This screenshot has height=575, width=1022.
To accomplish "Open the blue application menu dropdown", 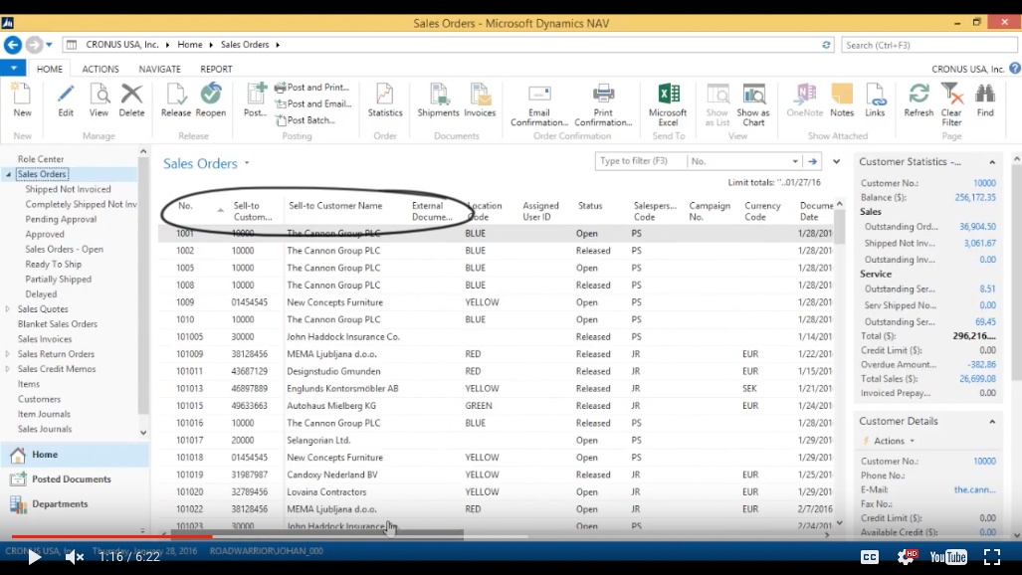I will 13,68.
